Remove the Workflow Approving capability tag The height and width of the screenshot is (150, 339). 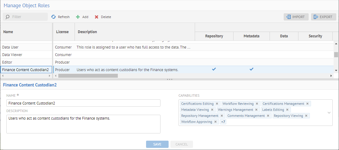(x=215, y=122)
